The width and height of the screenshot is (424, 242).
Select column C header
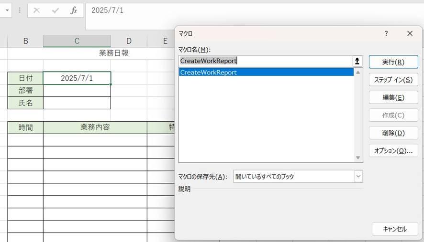coord(77,41)
